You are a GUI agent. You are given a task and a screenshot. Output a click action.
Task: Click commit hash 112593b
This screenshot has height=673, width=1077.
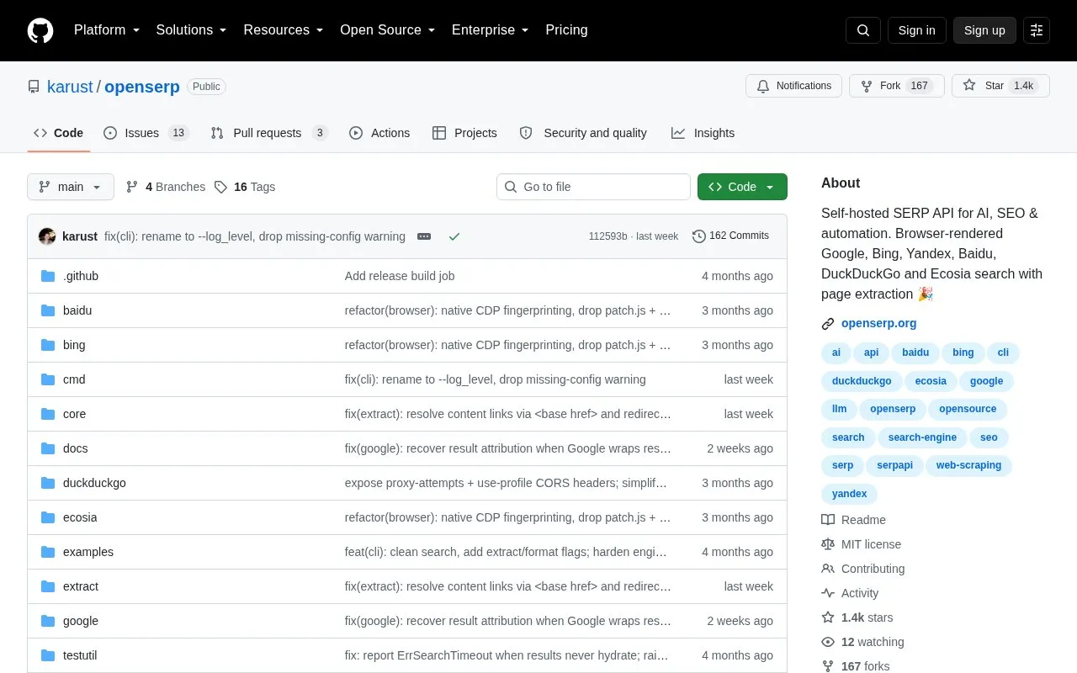pos(607,236)
